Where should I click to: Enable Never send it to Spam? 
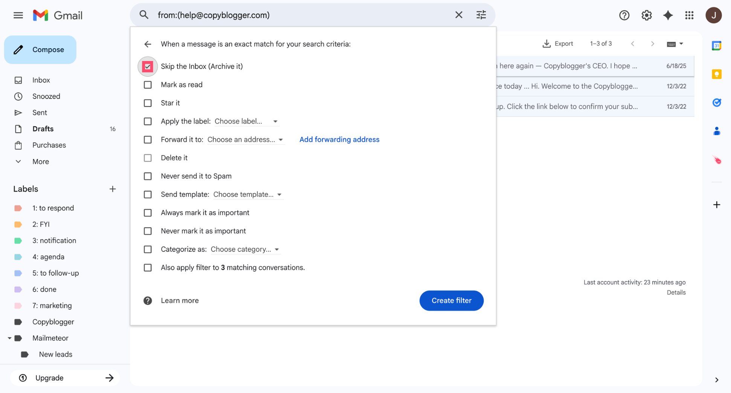147,176
